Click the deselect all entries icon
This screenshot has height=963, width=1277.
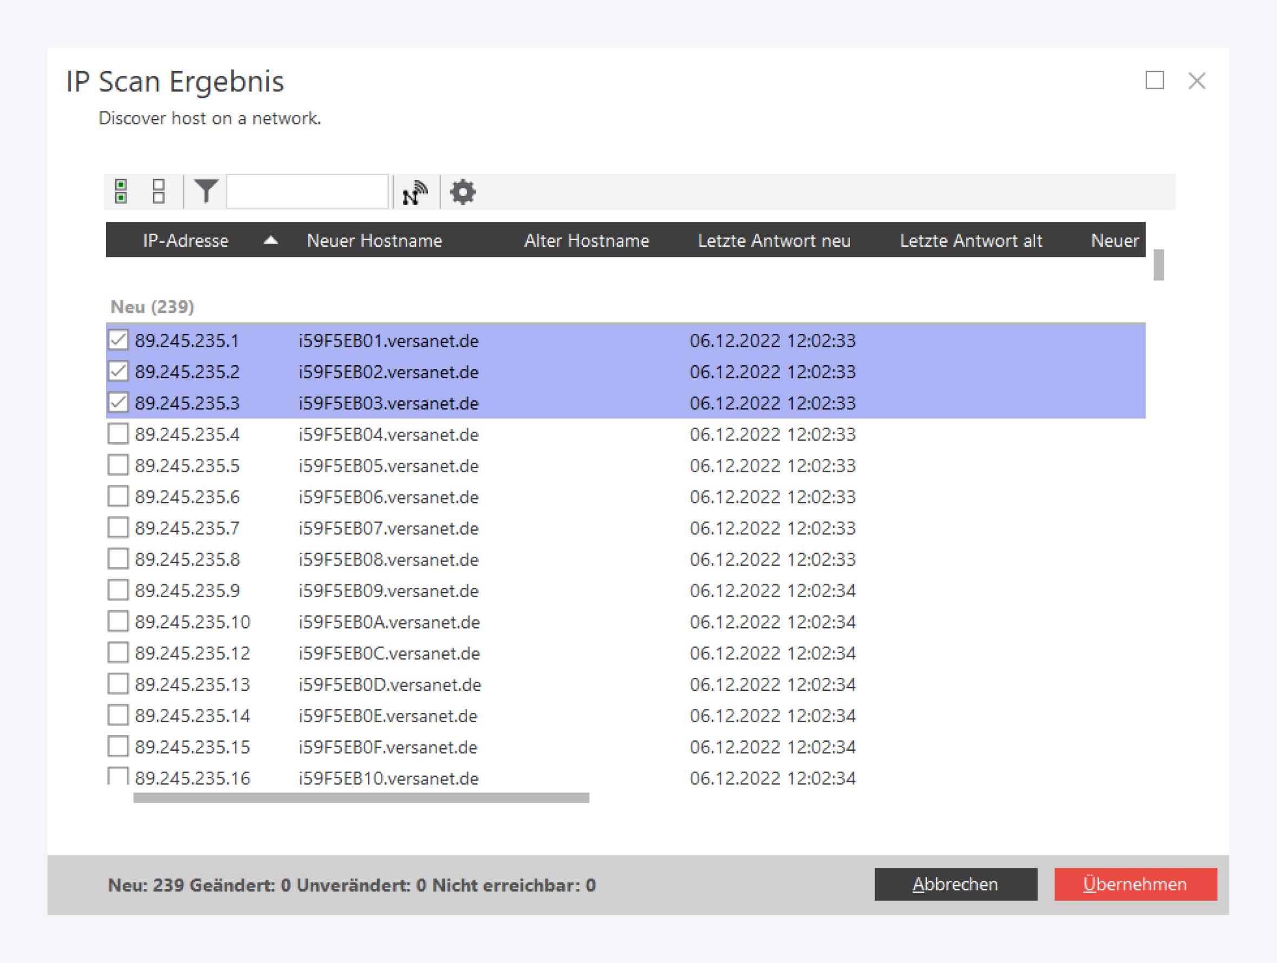click(159, 191)
